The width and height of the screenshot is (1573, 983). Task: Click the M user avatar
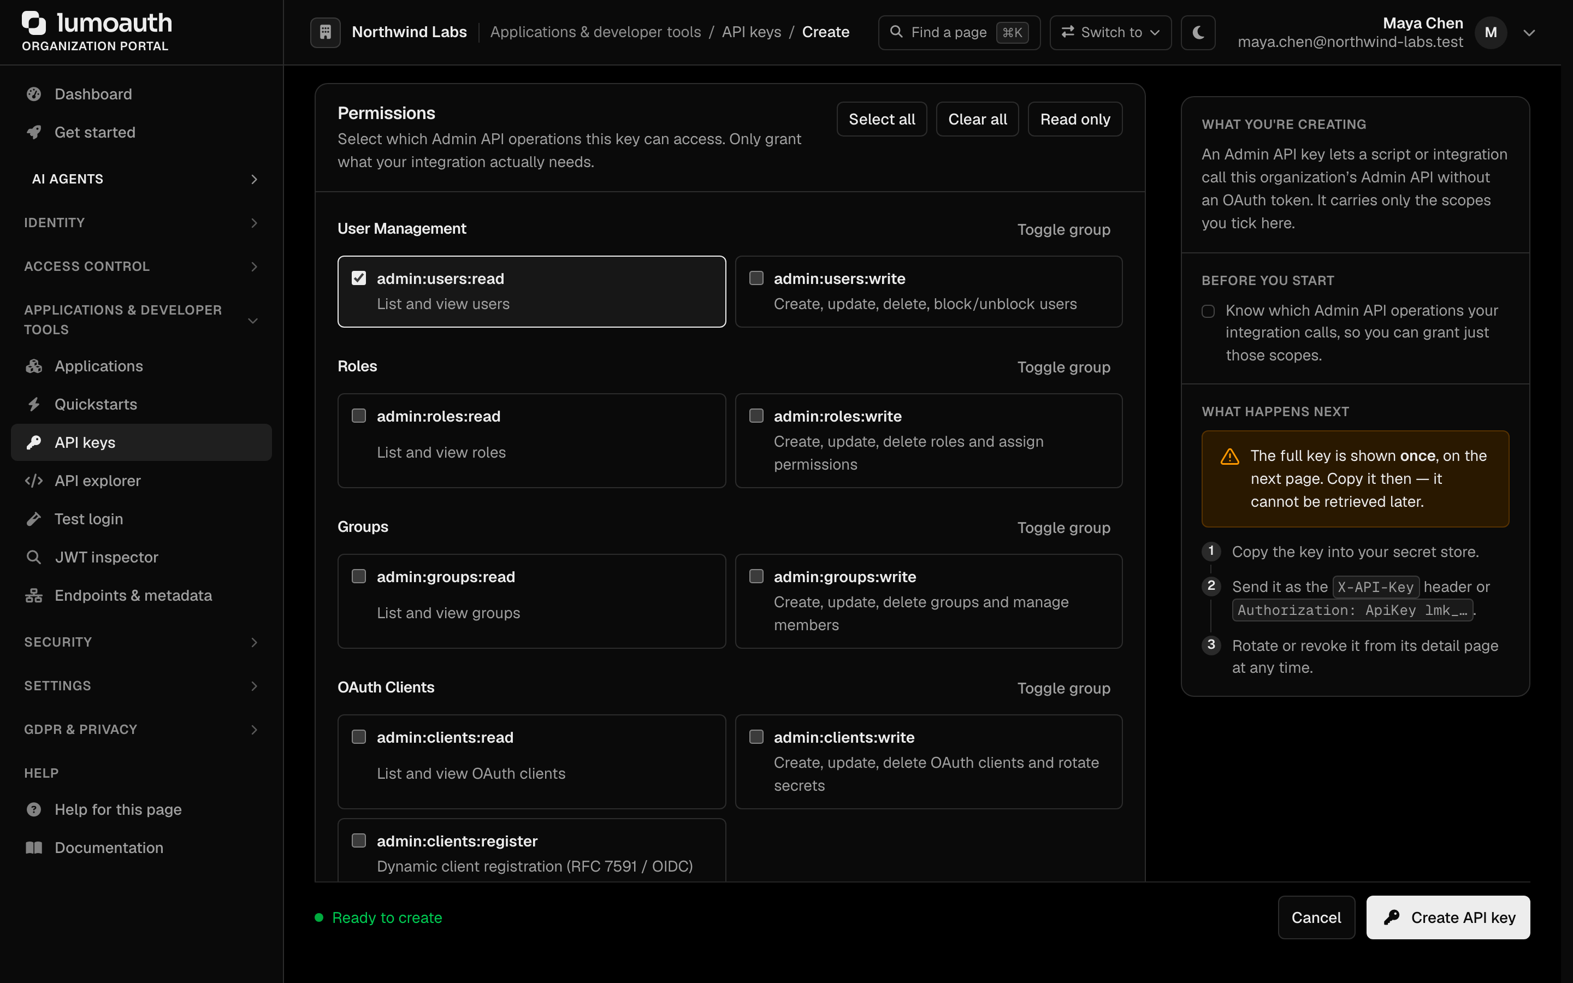coord(1491,33)
